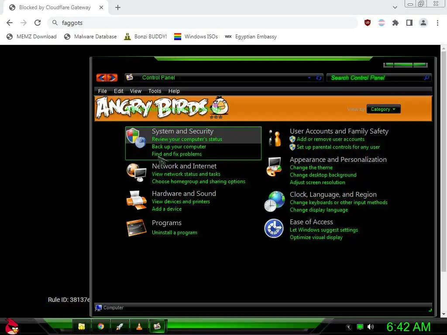This screenshot has width=447, height=335.
Task: Select the Blocked by Cloudflare Gateway tab
Action: [x=55, y=7]
